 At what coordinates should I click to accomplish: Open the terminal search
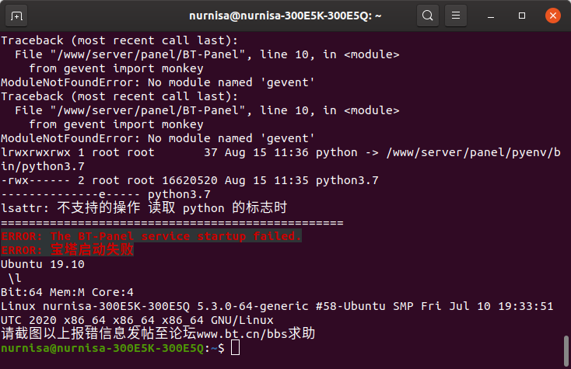tap(428, 16)
